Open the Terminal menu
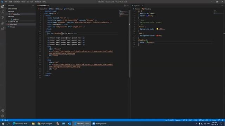 38,2
